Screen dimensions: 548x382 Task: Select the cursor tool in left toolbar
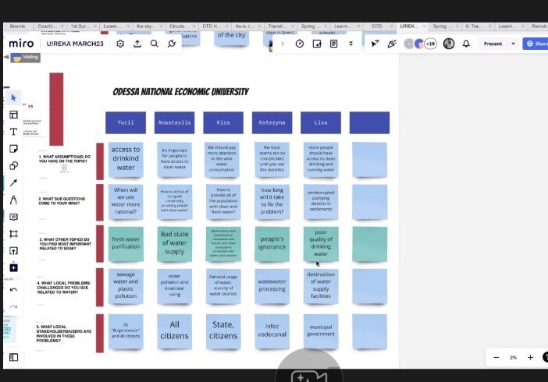coord(13,97)
